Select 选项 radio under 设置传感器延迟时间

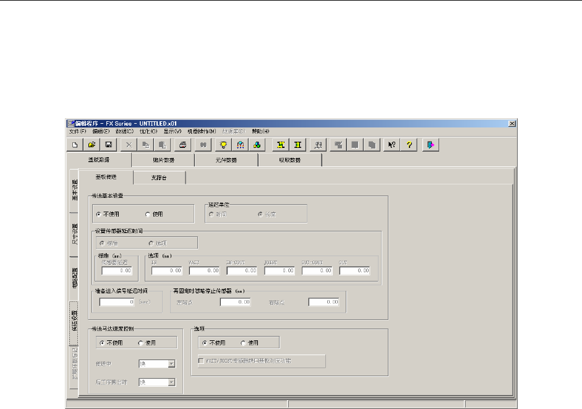click(x=151, y=243)
